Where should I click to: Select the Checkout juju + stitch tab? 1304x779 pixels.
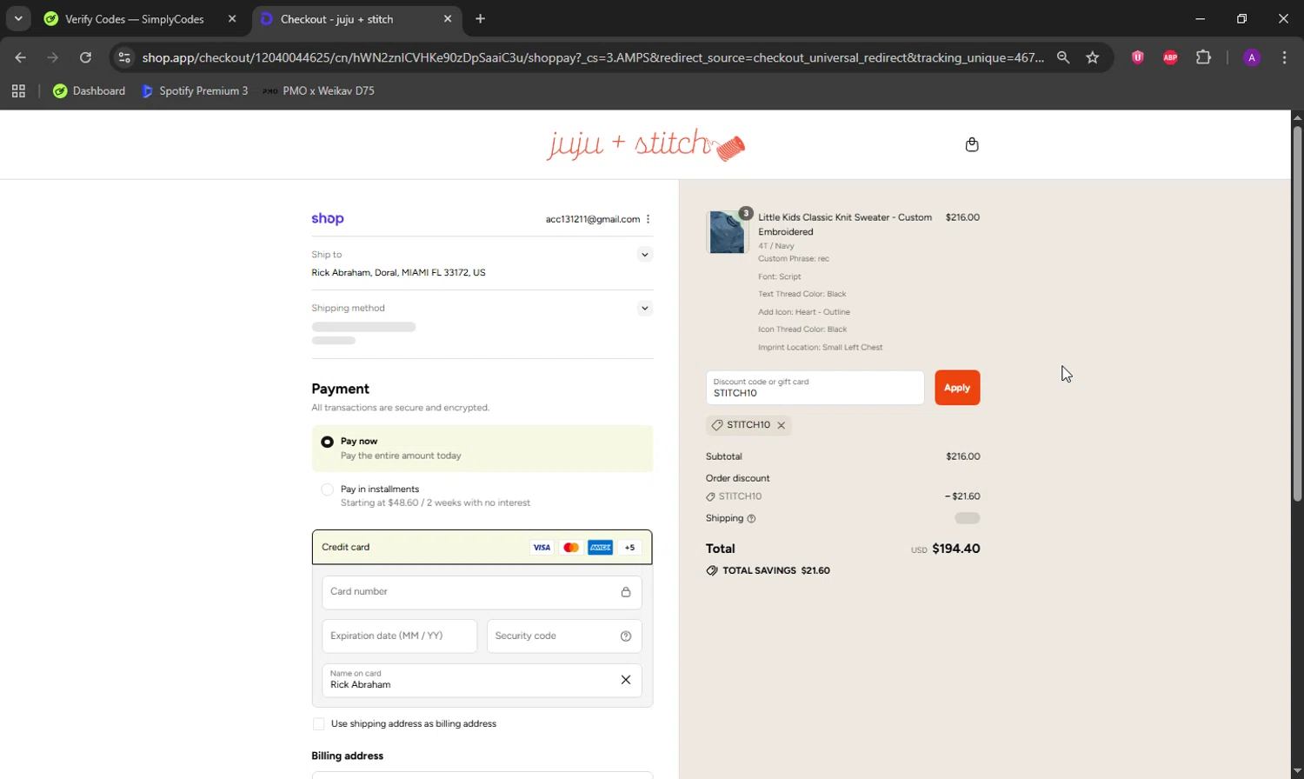click(x=356, y=19)
